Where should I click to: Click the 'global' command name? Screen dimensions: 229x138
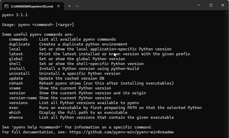point(16,59)
